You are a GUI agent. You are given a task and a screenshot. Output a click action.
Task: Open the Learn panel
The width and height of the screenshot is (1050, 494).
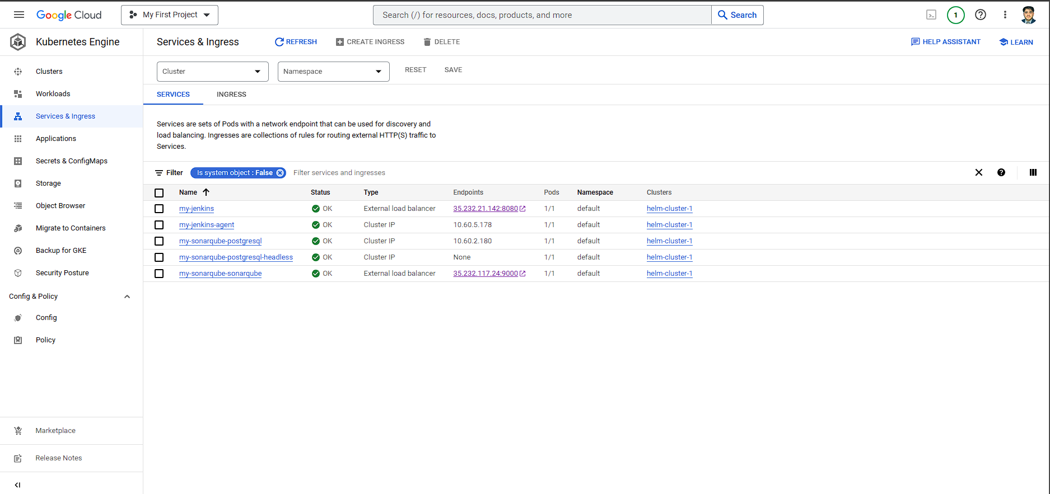tap(1016, 42)
